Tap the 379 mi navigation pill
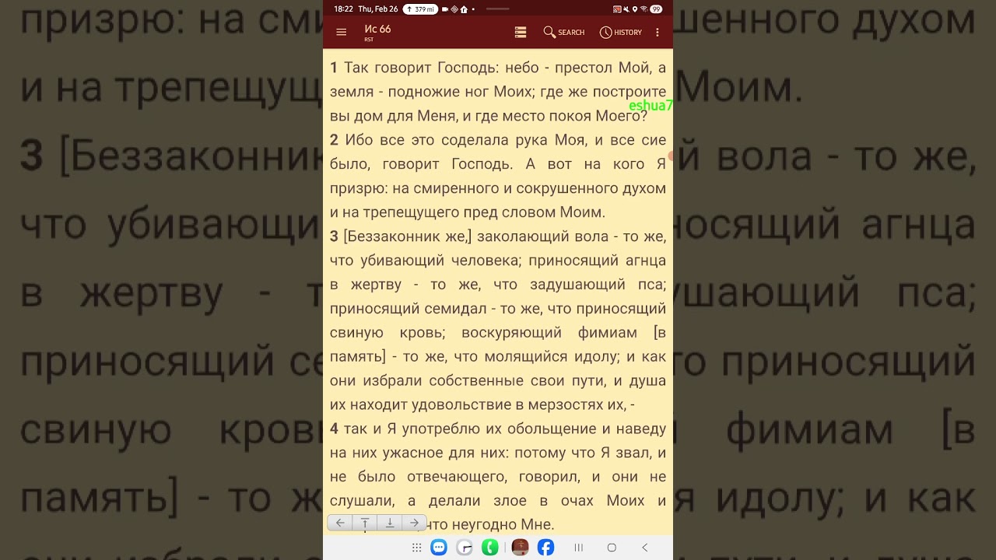Screen dimensions: 996x560 [420, 9]
